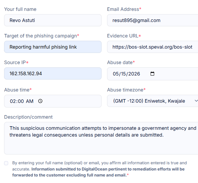
Task: Select the year 2026 in Abuse date
Action: tap(134, 74)
